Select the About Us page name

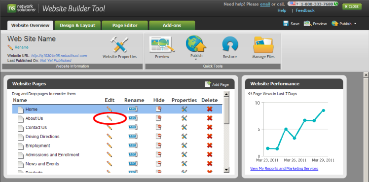pyautogui.click(x=35, y=118)
